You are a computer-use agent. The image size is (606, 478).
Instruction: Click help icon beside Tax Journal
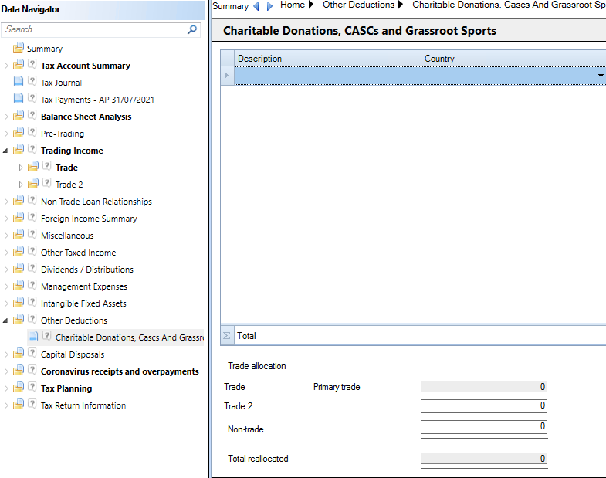32,82
